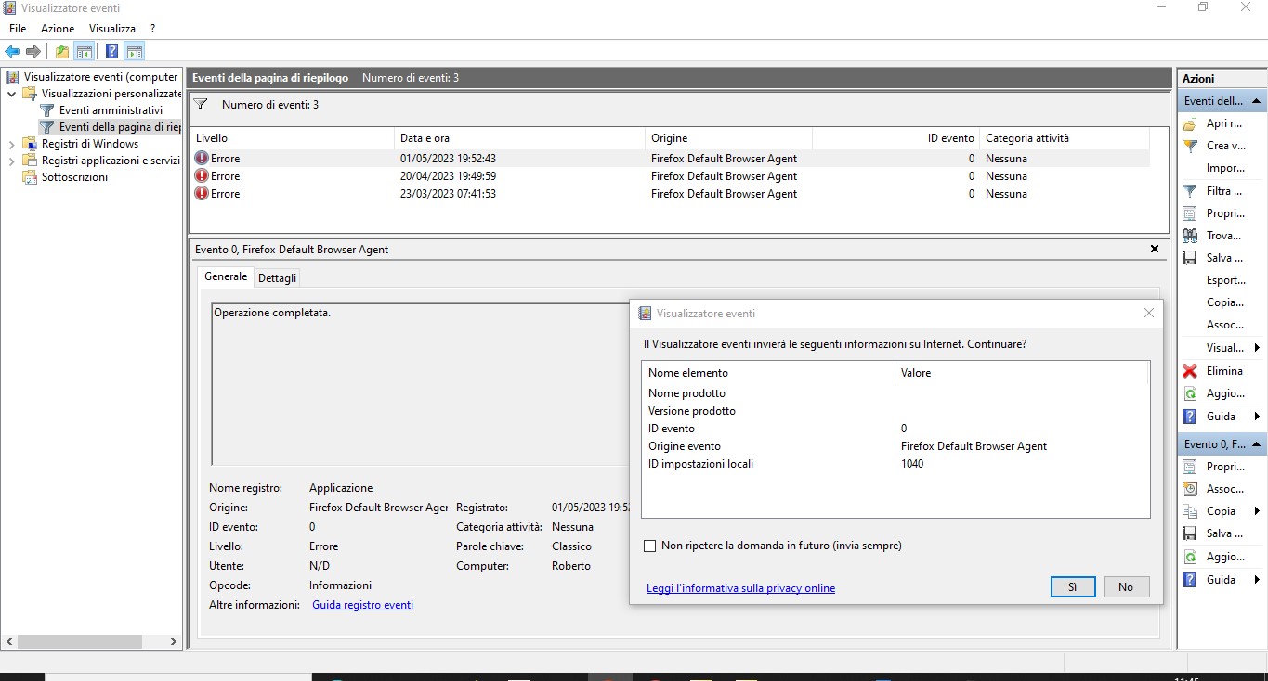Click the left-pane scrollbar left arrow
The height and width of the screenshot is (681, 1268).
(9, 641)
